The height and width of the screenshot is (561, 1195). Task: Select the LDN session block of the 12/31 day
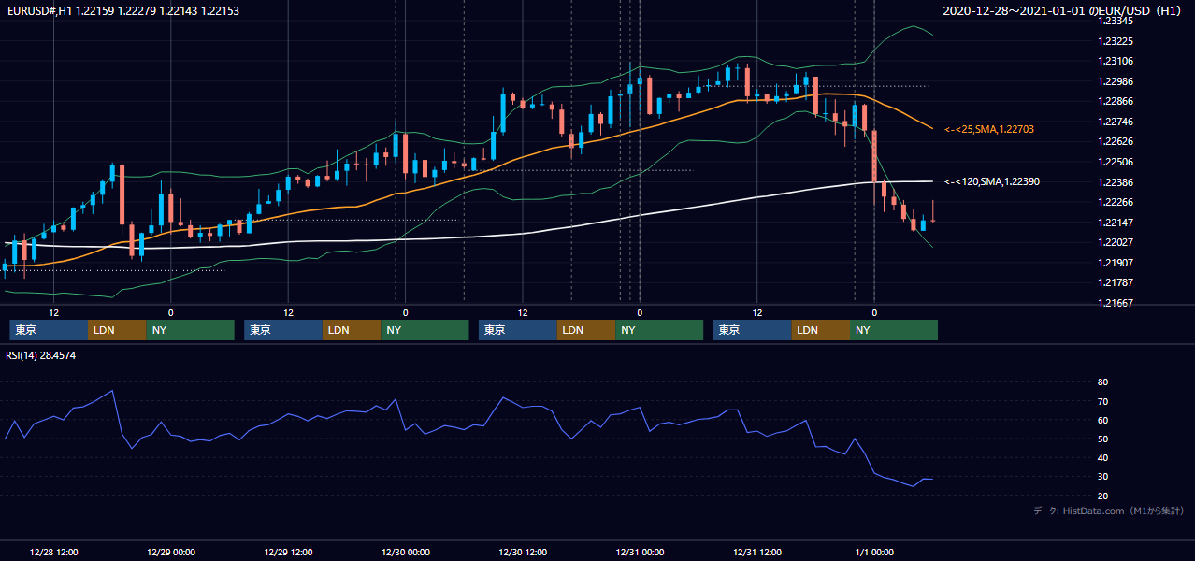820,330
